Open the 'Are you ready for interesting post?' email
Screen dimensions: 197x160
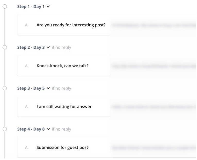pos(71,25)
